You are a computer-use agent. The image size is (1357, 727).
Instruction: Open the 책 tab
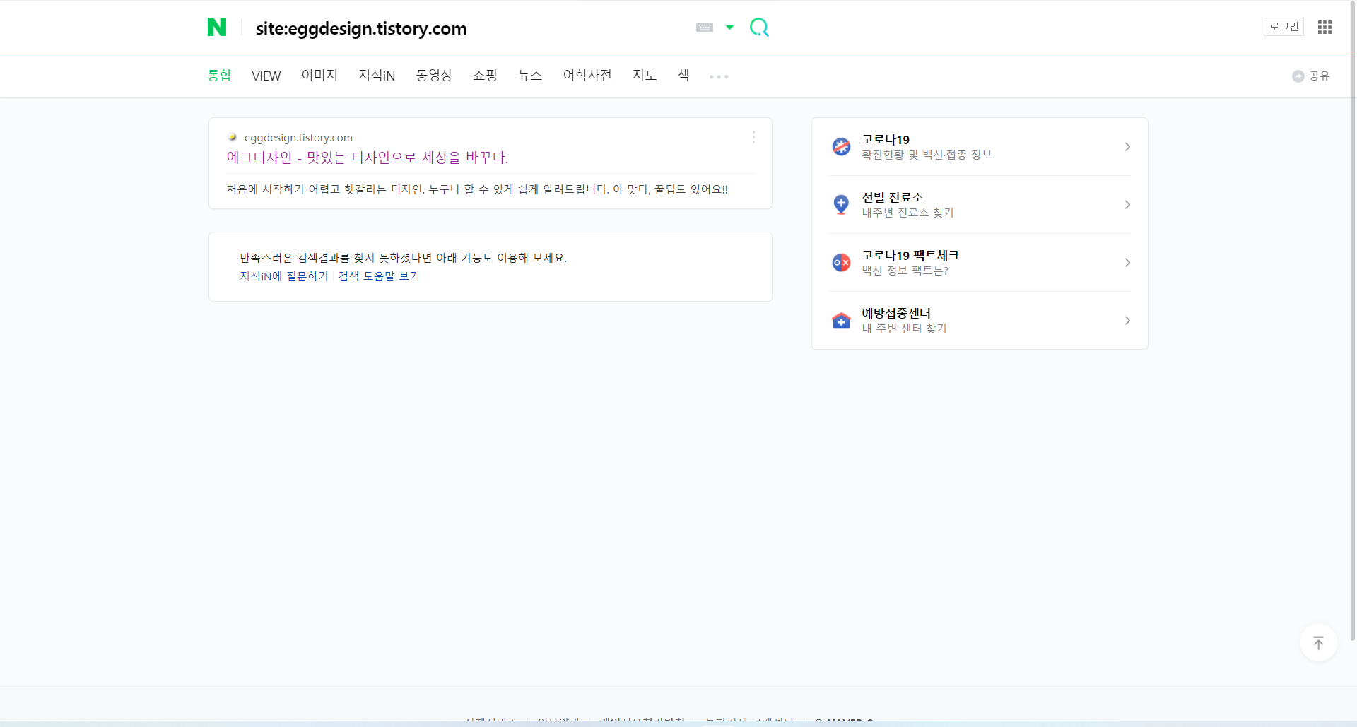pos(683,75)
